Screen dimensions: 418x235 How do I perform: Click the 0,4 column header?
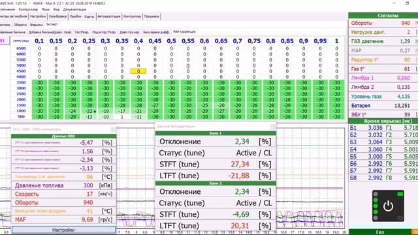coord(138,41)
